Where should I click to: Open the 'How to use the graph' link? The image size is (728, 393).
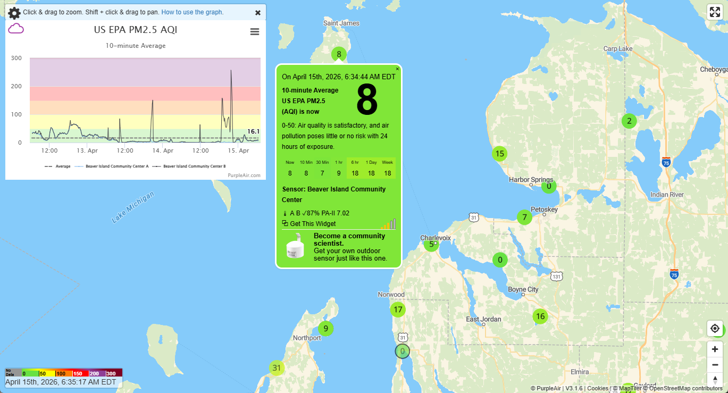click(x=192, y=12)
